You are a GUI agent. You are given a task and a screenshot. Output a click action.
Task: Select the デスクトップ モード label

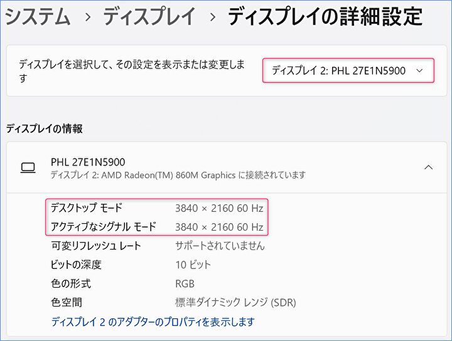[87, 208]
